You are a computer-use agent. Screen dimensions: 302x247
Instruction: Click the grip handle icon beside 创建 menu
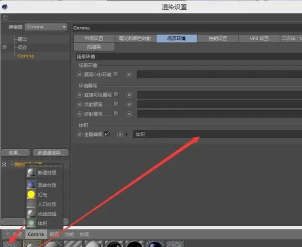(x=6, y=234)
